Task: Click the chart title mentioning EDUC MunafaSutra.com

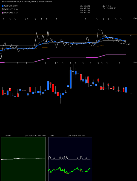Action: pos(27,2)
